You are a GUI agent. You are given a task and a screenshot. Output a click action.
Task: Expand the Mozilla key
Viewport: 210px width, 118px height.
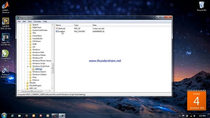click(x=25, y=83)
